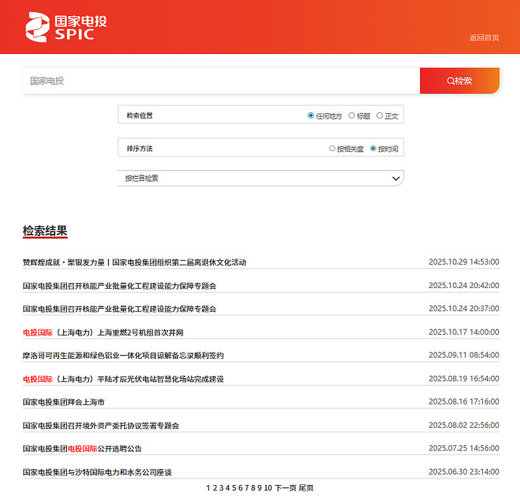
Task: Go to results page 5
Action: [234, 488]
